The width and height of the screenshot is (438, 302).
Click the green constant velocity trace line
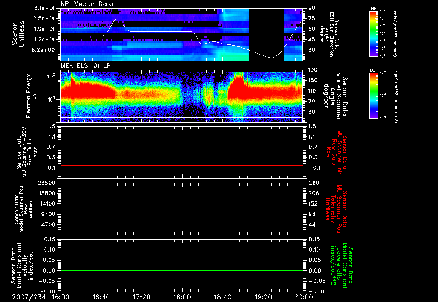tap(182, 270)
